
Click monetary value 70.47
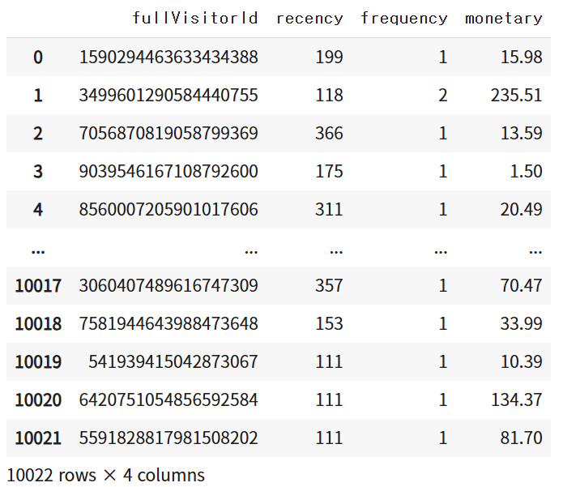point(522,285)
